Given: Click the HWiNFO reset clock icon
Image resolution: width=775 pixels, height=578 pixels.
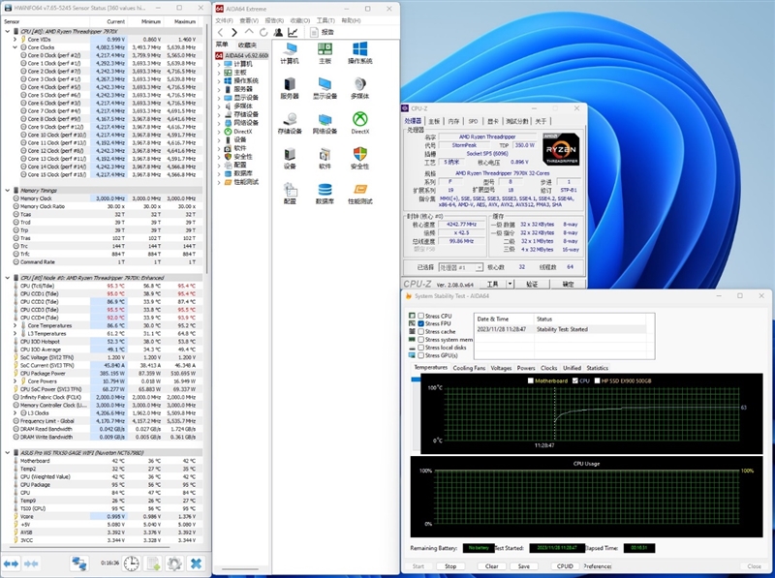Looking at the screenshot, I should [132, 563].
